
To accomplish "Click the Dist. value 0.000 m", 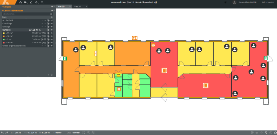I will [x=76, y=133].
